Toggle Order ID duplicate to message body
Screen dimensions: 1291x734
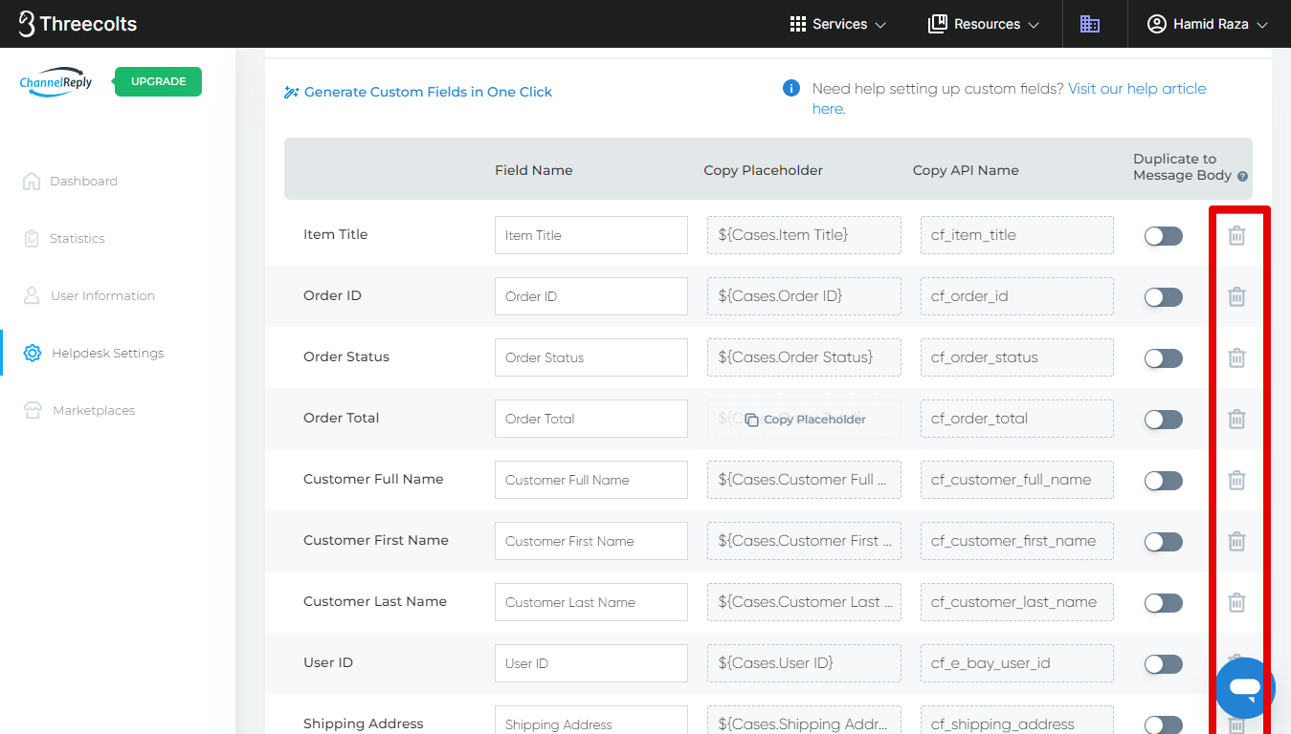[1164, 297]
